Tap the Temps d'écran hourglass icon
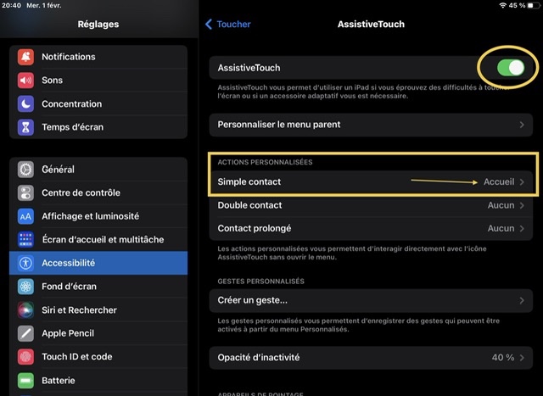The image size is (543, 396). [26, 128]
